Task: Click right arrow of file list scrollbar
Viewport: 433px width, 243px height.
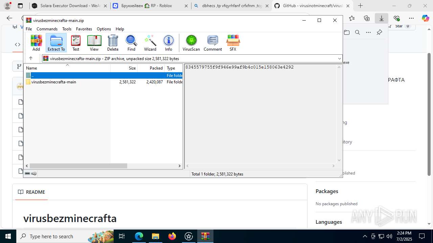Action: (x=180, y=166)
